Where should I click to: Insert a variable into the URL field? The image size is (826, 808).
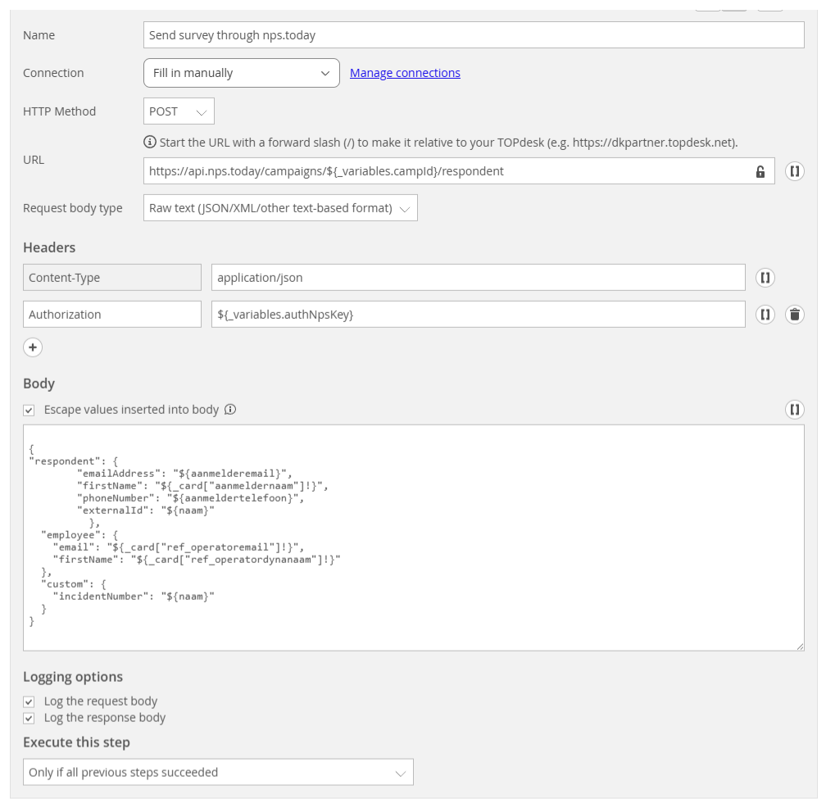click(x=794, y=171)
